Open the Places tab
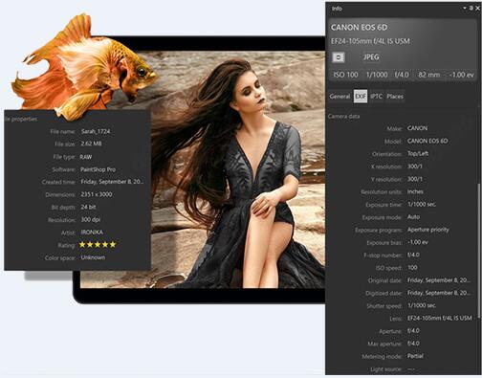Image resolution: width=482 pixels, height=378 pixels. click(395, 97)
